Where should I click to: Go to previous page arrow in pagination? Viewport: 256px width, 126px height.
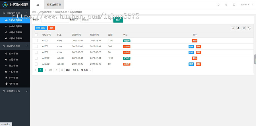[x=36, y=70]
